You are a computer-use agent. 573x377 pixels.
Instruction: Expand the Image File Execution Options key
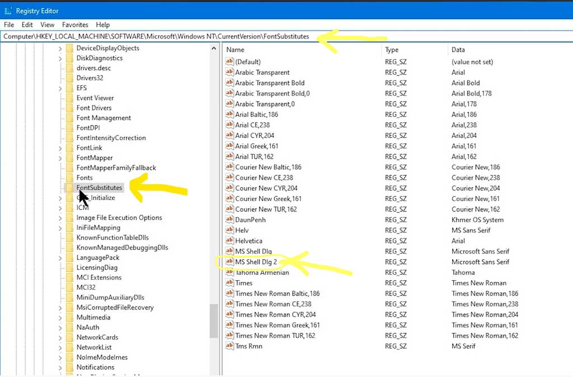click(x=60, y=218)
